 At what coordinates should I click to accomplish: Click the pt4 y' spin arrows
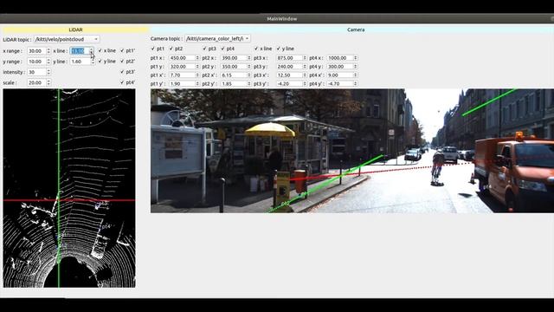coord(356,84)
